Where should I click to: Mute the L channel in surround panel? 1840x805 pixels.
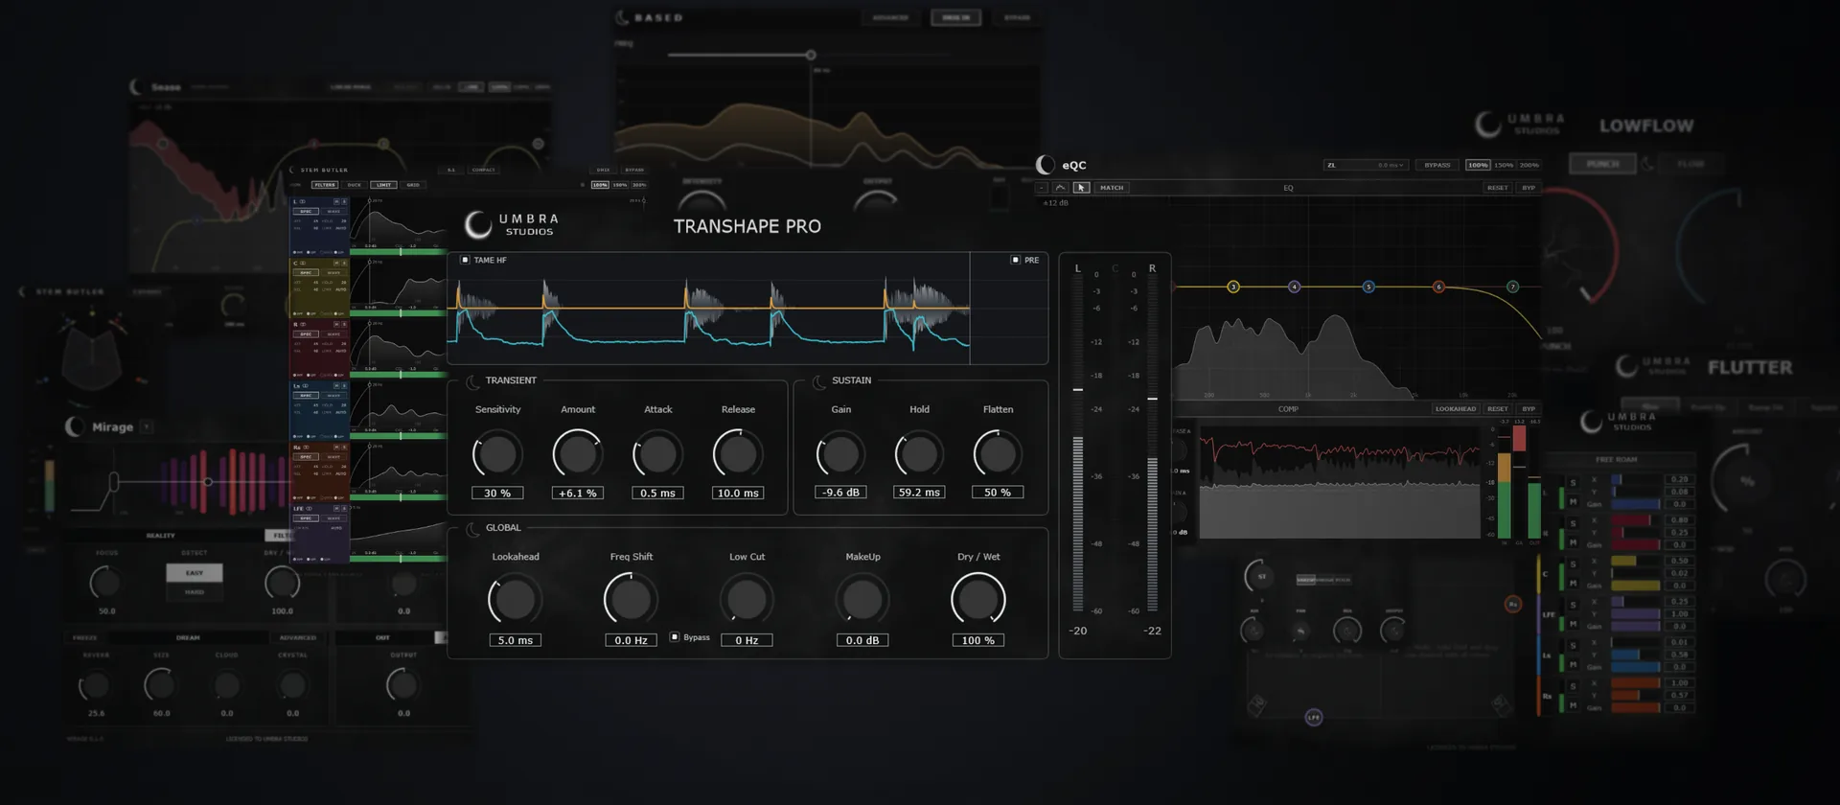coord(1573,501)
